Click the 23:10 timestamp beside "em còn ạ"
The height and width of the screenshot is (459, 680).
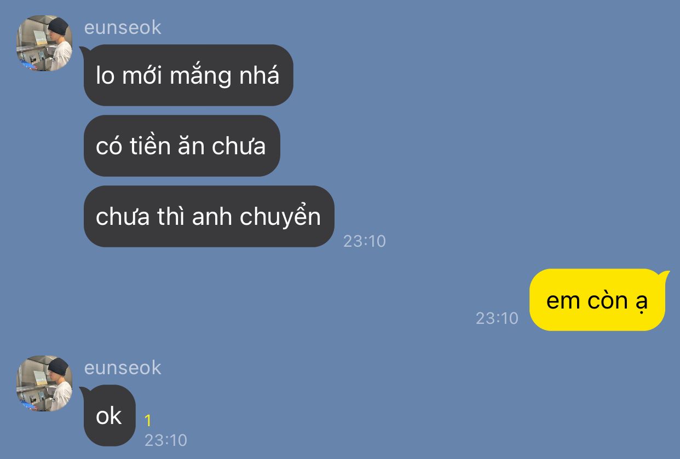click(497, 318)
